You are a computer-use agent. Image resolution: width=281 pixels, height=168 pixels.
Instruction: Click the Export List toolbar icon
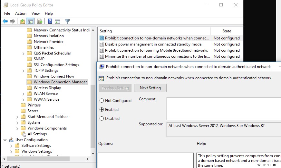coord(40,21)
